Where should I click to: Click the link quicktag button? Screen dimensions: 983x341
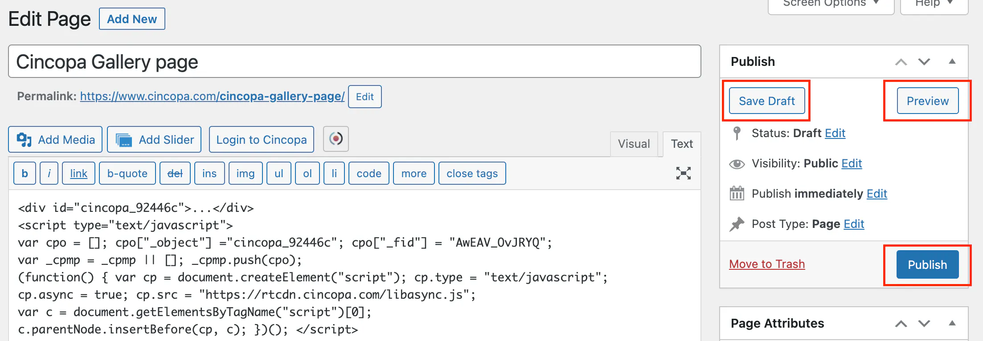78,173
